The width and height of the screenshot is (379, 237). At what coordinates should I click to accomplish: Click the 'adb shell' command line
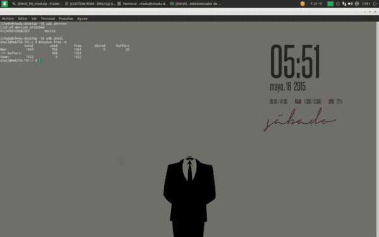click(x=32, y=38)
